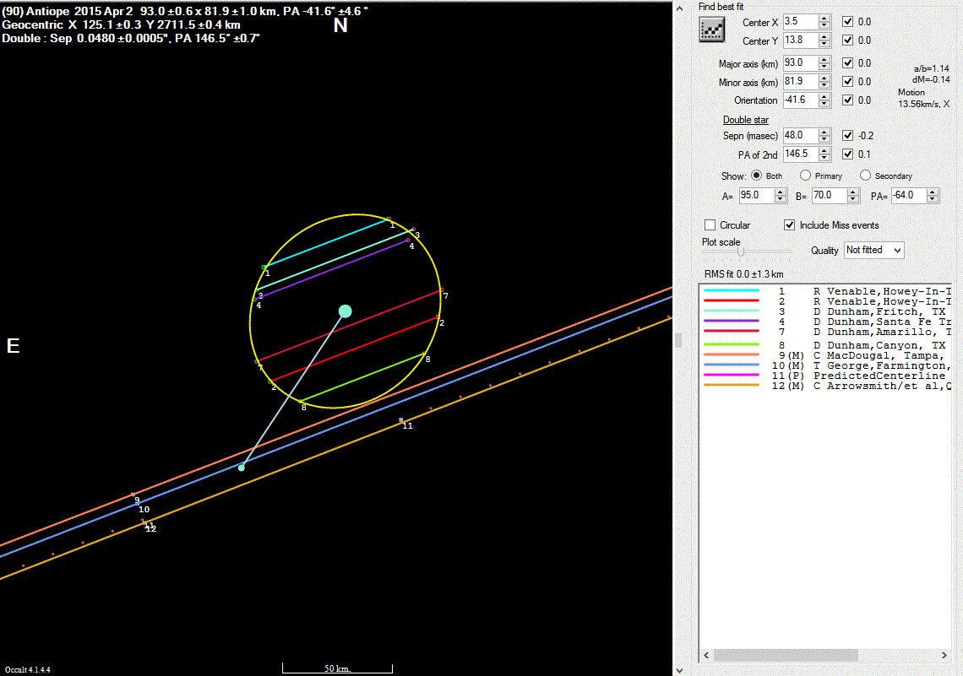Select the Primary radio button
The image size is (963, 676).
(x=805, y=176)
